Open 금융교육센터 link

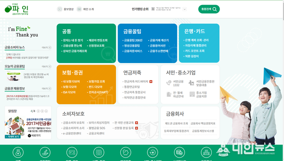(96, 133)
